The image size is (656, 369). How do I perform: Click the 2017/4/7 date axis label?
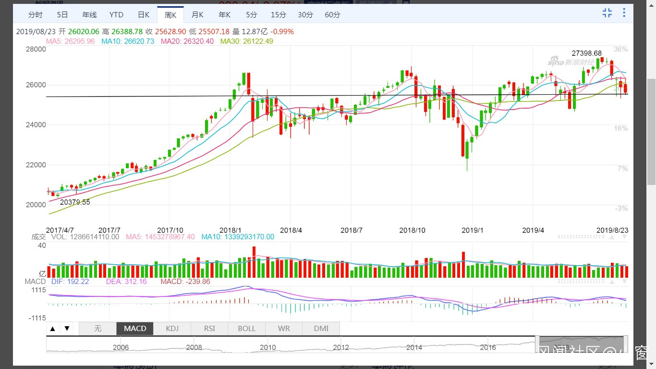click(60, 230)
